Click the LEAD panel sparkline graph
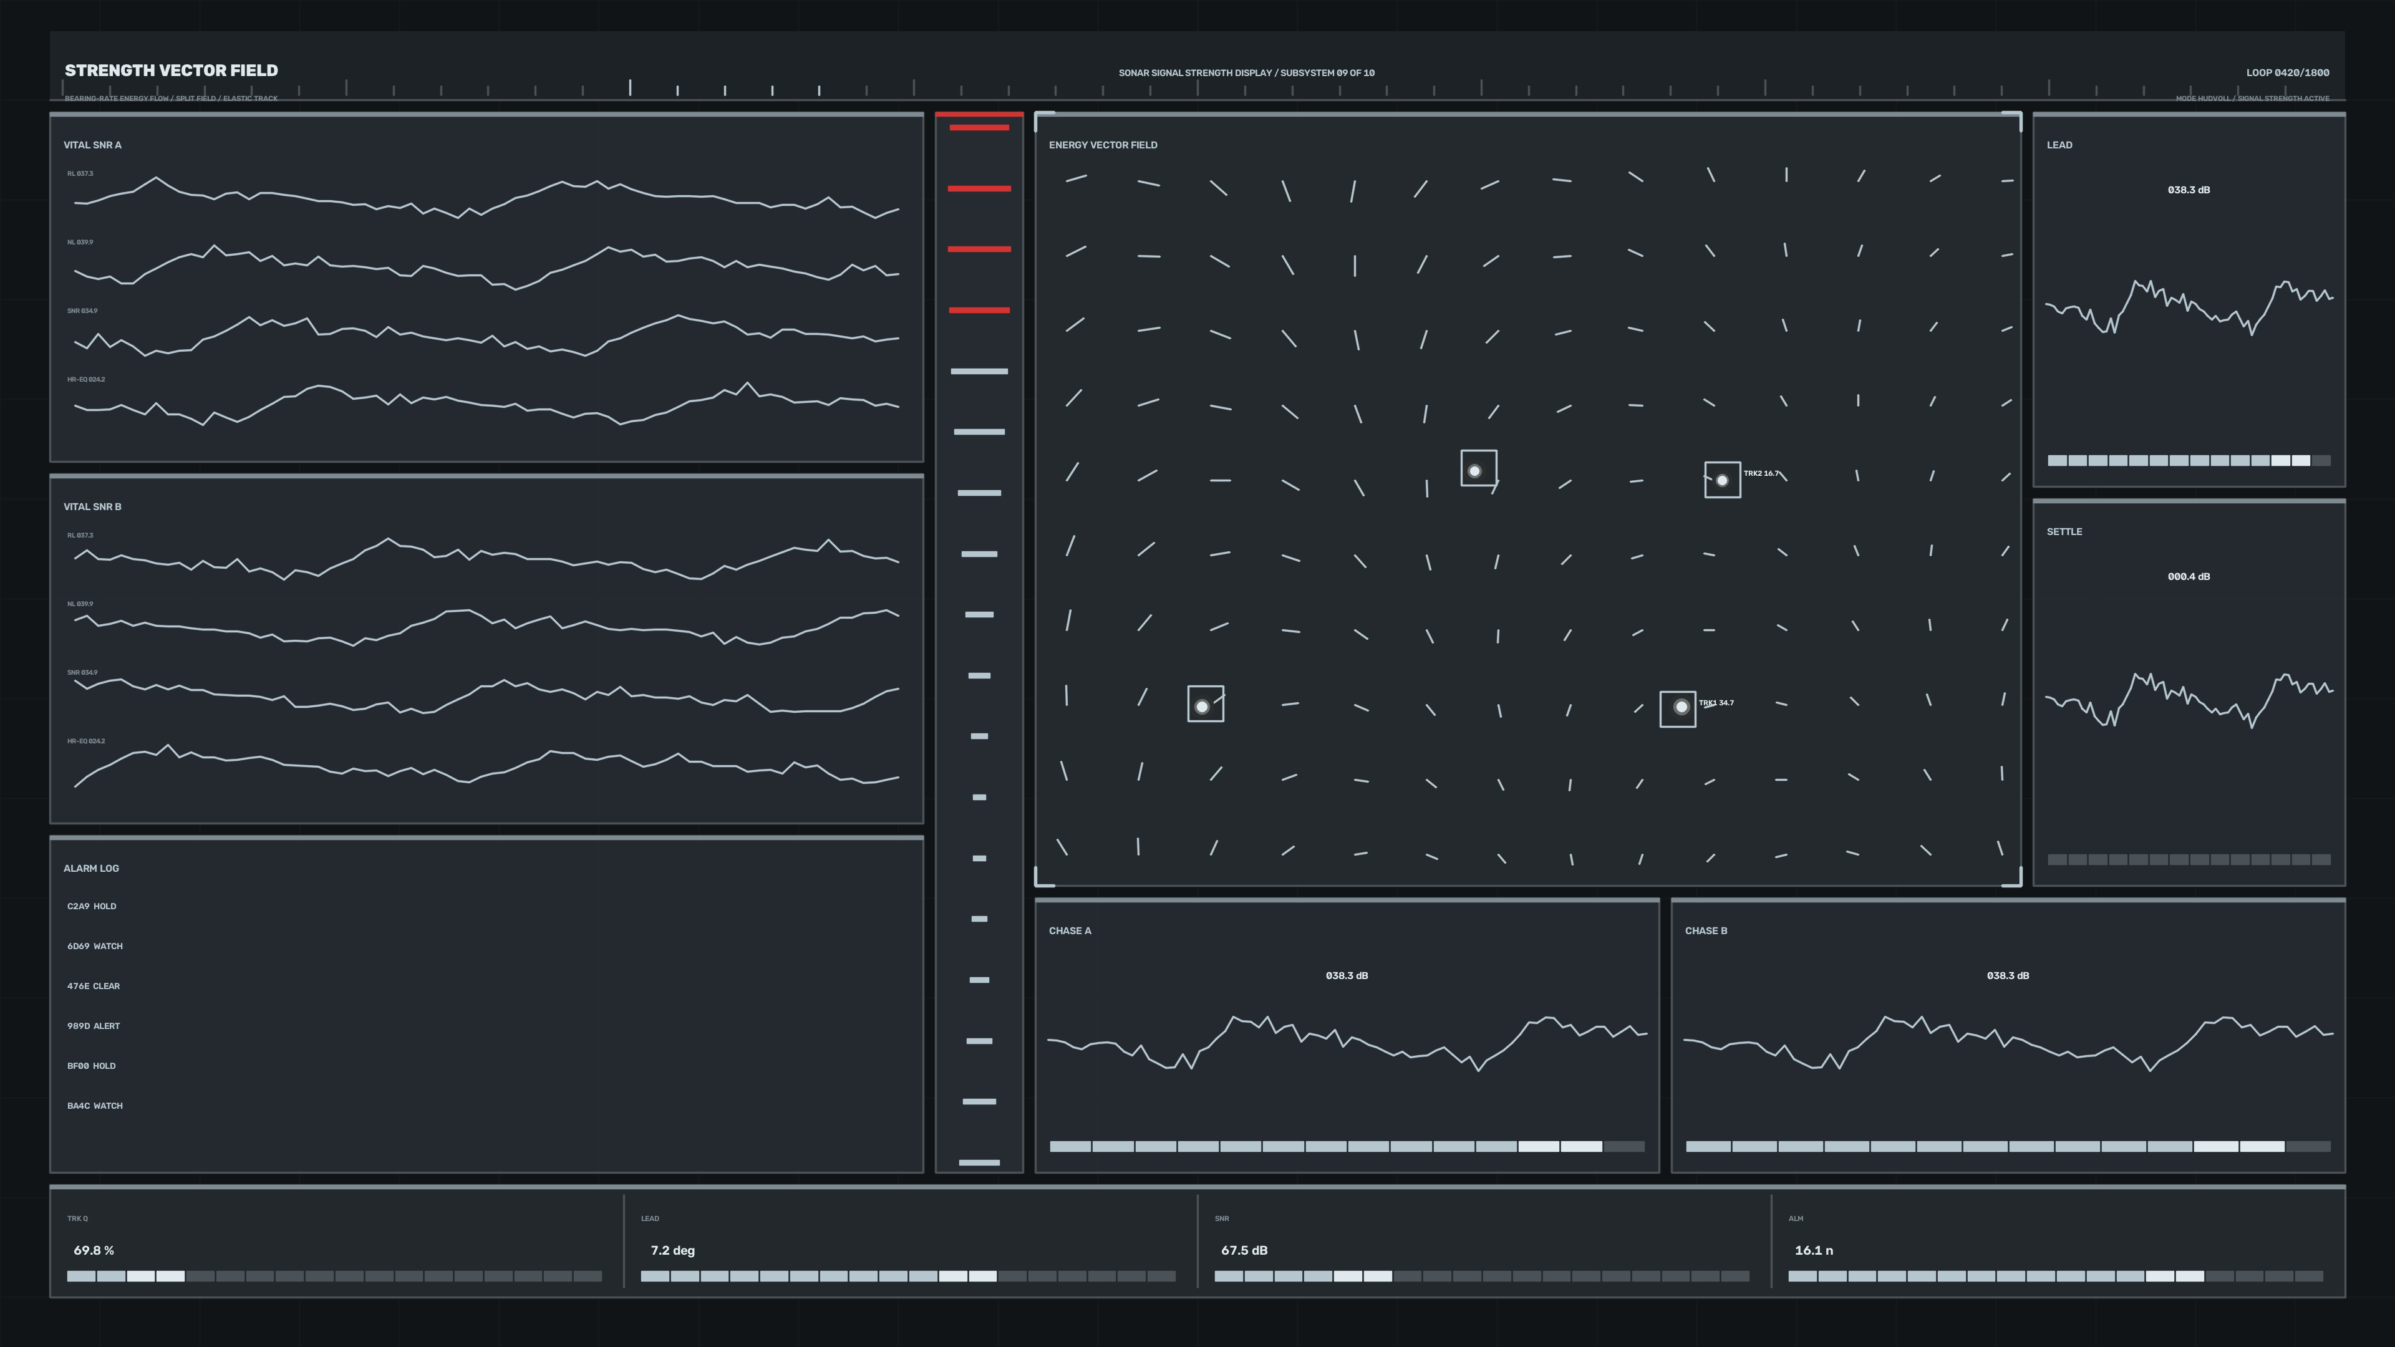The width and height of the screenshot is (2395, 1347). [2189, 307]
